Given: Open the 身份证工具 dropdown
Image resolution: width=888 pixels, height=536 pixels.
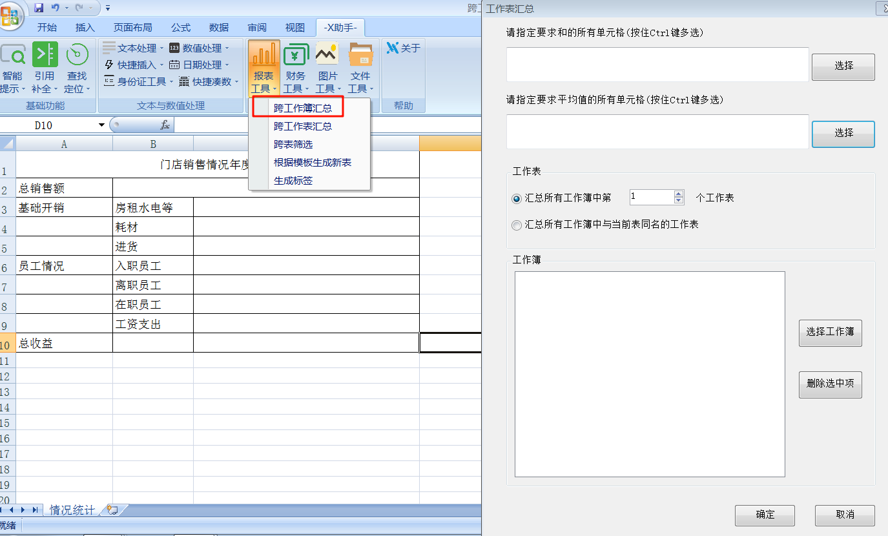Looking at the screenshot, I should tap(138, 81).
